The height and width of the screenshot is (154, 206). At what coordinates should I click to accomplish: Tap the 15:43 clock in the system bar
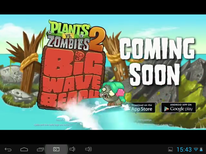[x=184, y=150]
